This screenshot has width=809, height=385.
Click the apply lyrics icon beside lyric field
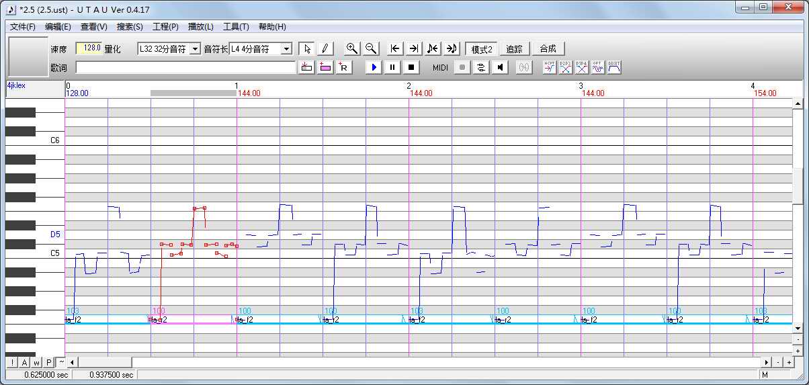(x=307, y=67)
